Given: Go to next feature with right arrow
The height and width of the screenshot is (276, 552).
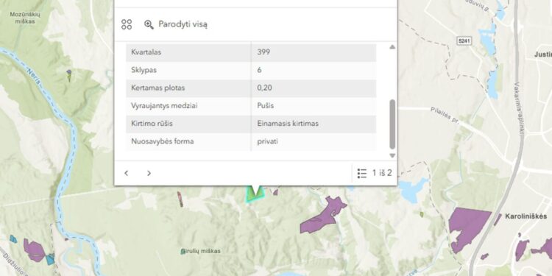Looking at the screenshot, I should (149, 173).
